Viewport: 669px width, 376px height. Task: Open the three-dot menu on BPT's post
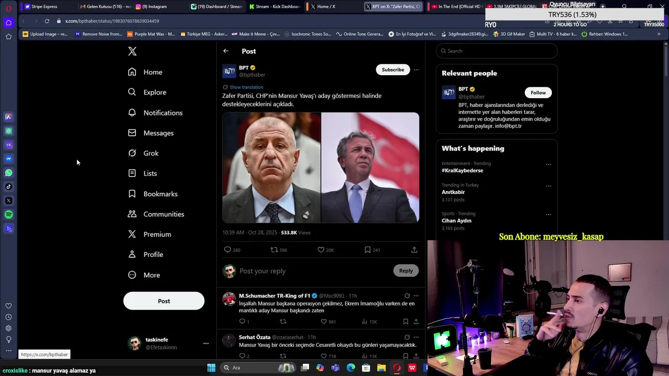(x=416, y=69)
